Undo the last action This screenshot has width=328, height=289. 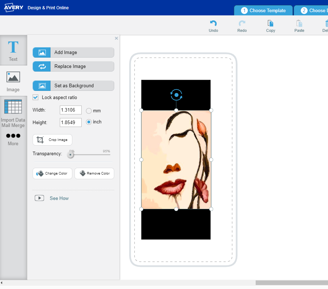tap(213, 26)
